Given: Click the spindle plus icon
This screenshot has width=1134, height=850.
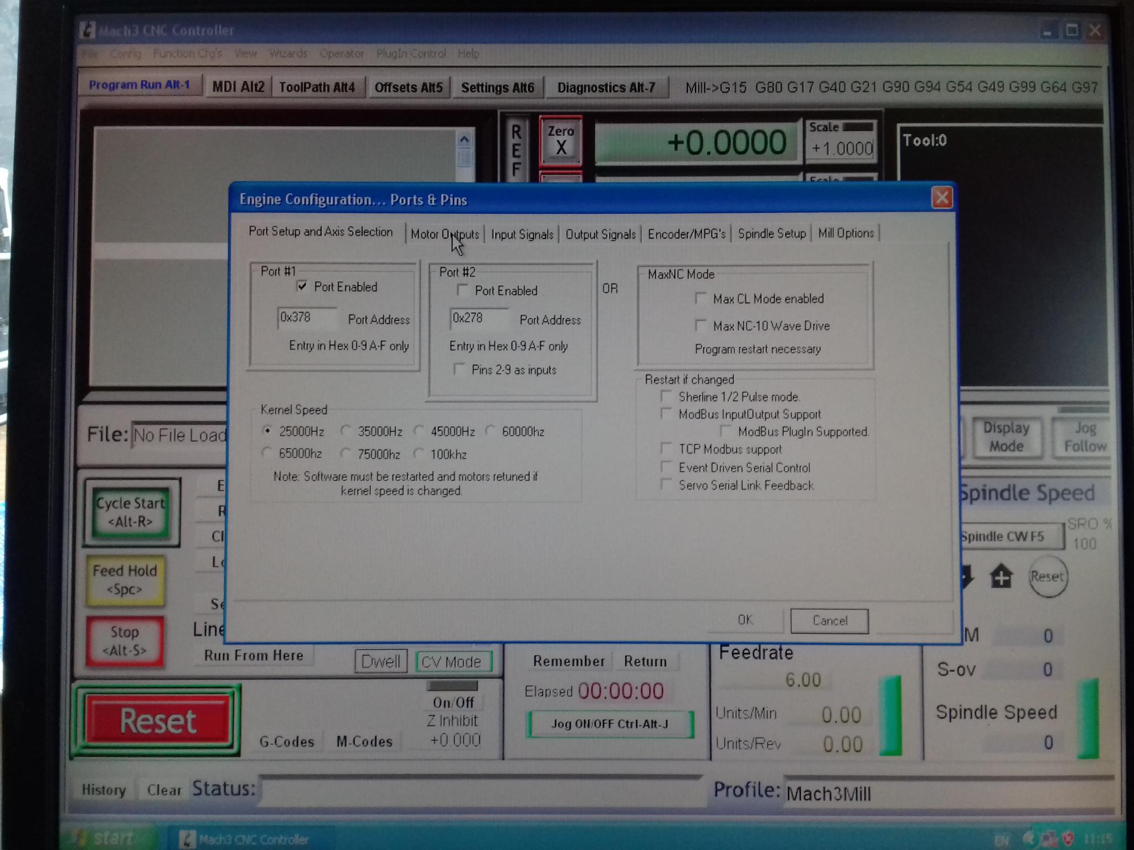Looking at the screenshot, I should 1001,577.
